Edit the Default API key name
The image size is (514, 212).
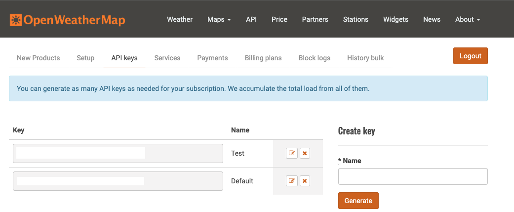292,181
